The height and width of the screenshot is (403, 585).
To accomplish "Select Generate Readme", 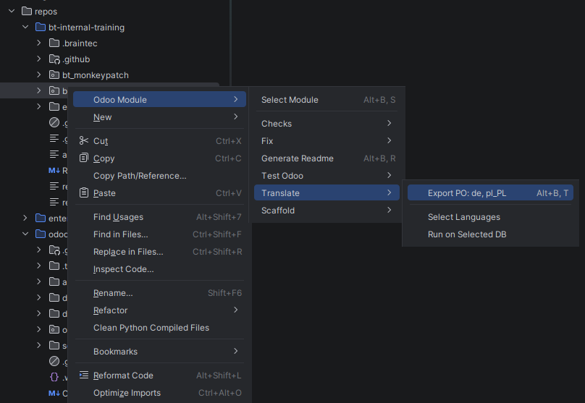I will [327, 158].
